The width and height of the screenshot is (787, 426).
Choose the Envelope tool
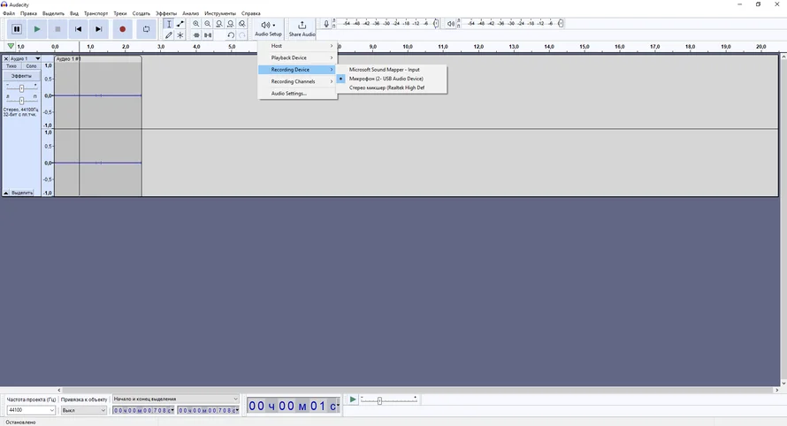pyautogui.click(x=180, y=24)
